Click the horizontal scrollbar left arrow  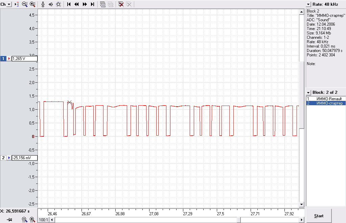52,220
